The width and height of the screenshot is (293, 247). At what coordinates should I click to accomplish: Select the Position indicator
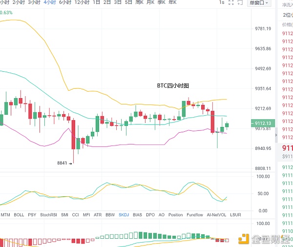click(176, 215)
